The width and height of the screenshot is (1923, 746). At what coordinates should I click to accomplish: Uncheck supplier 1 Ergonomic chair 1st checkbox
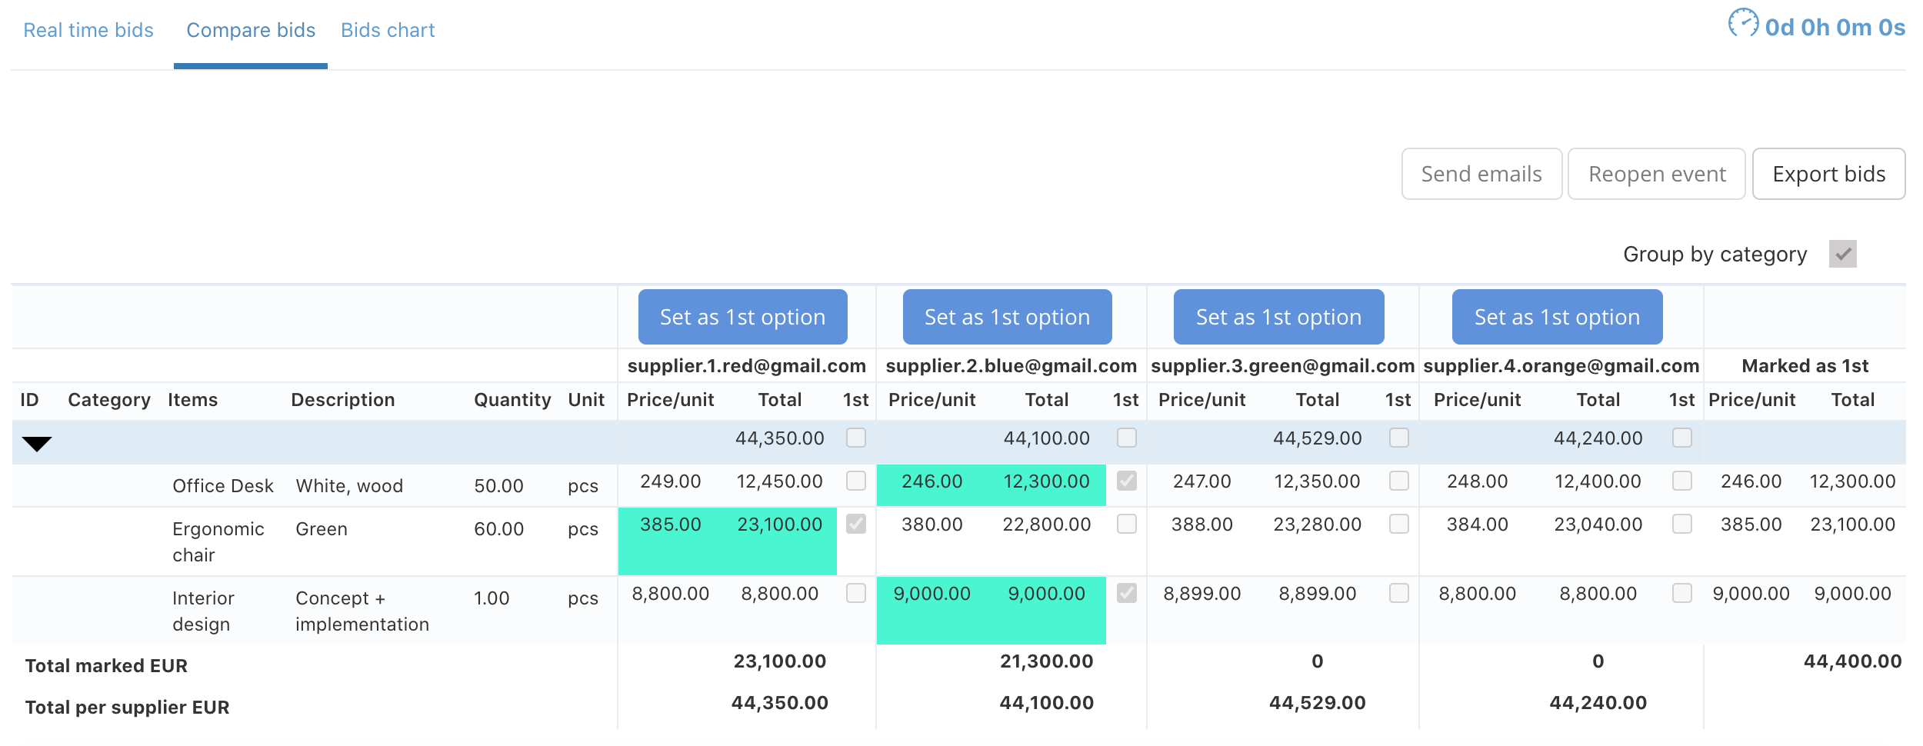856,524
